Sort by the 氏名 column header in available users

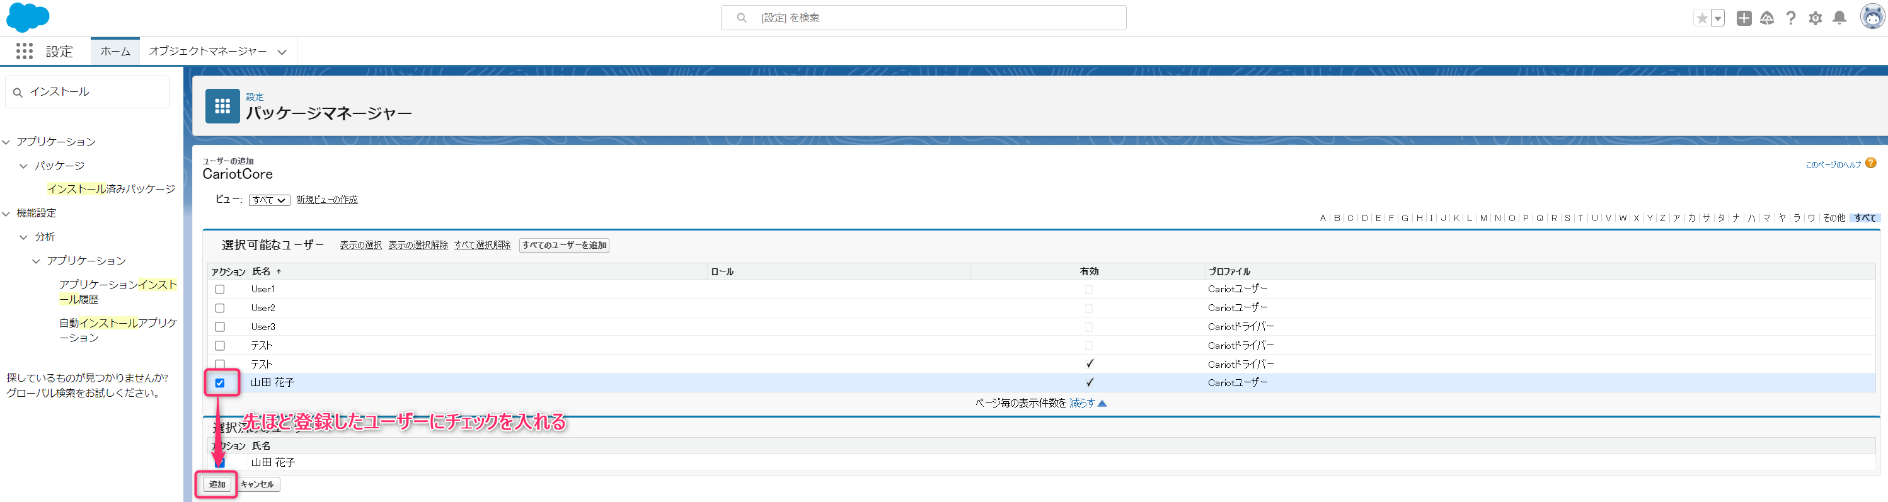point(261,272)
